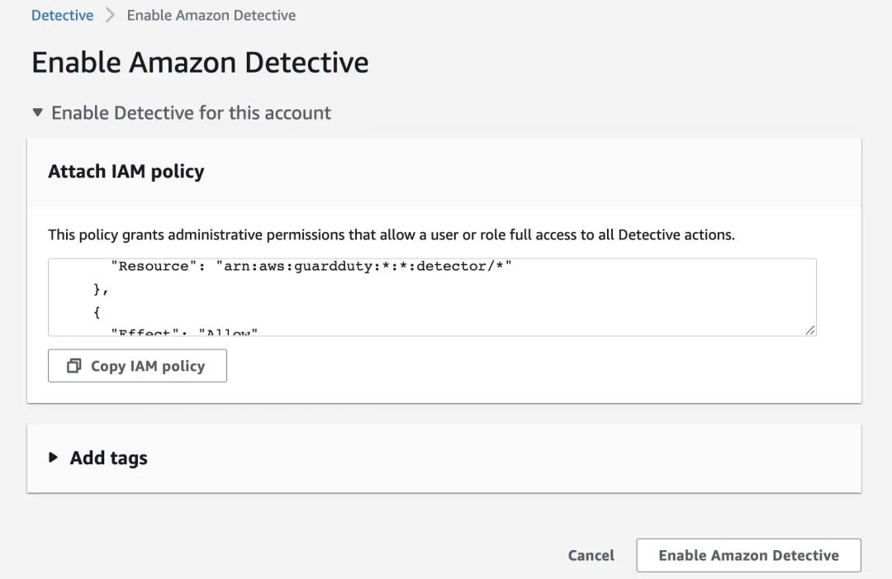Viewport: 892px width, 579px height.
Task: Copy the IAM policy
Action: (x=137, y=365)
